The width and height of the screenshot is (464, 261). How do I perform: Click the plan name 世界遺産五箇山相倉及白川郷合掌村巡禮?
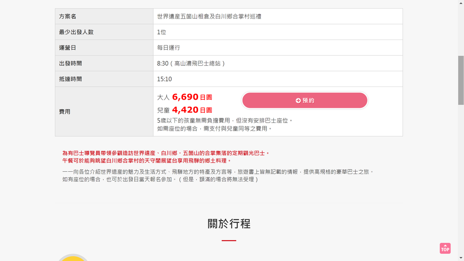pyautogui.click(x=209, y=16)
